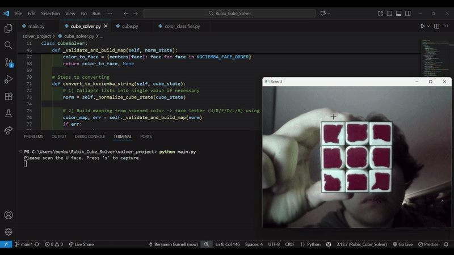Change the UTF-8 encoding
Viewport: 454px width, 255px height.
[x=274, y=244]
